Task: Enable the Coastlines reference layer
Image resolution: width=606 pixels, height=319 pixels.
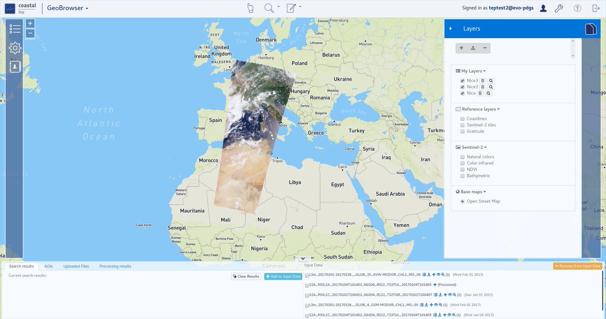Action: coord(463,119)
